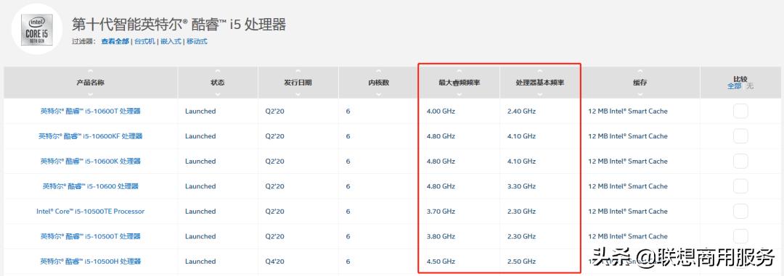Click the Intel Core i5 10th Gen badge

(x=37, y=29)
